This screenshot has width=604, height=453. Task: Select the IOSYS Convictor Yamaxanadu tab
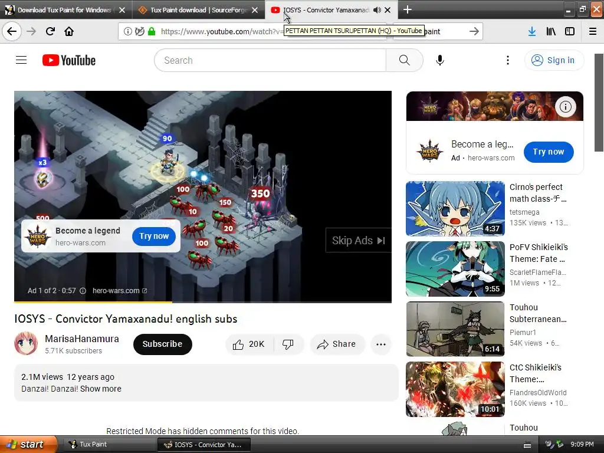(326, 10)
